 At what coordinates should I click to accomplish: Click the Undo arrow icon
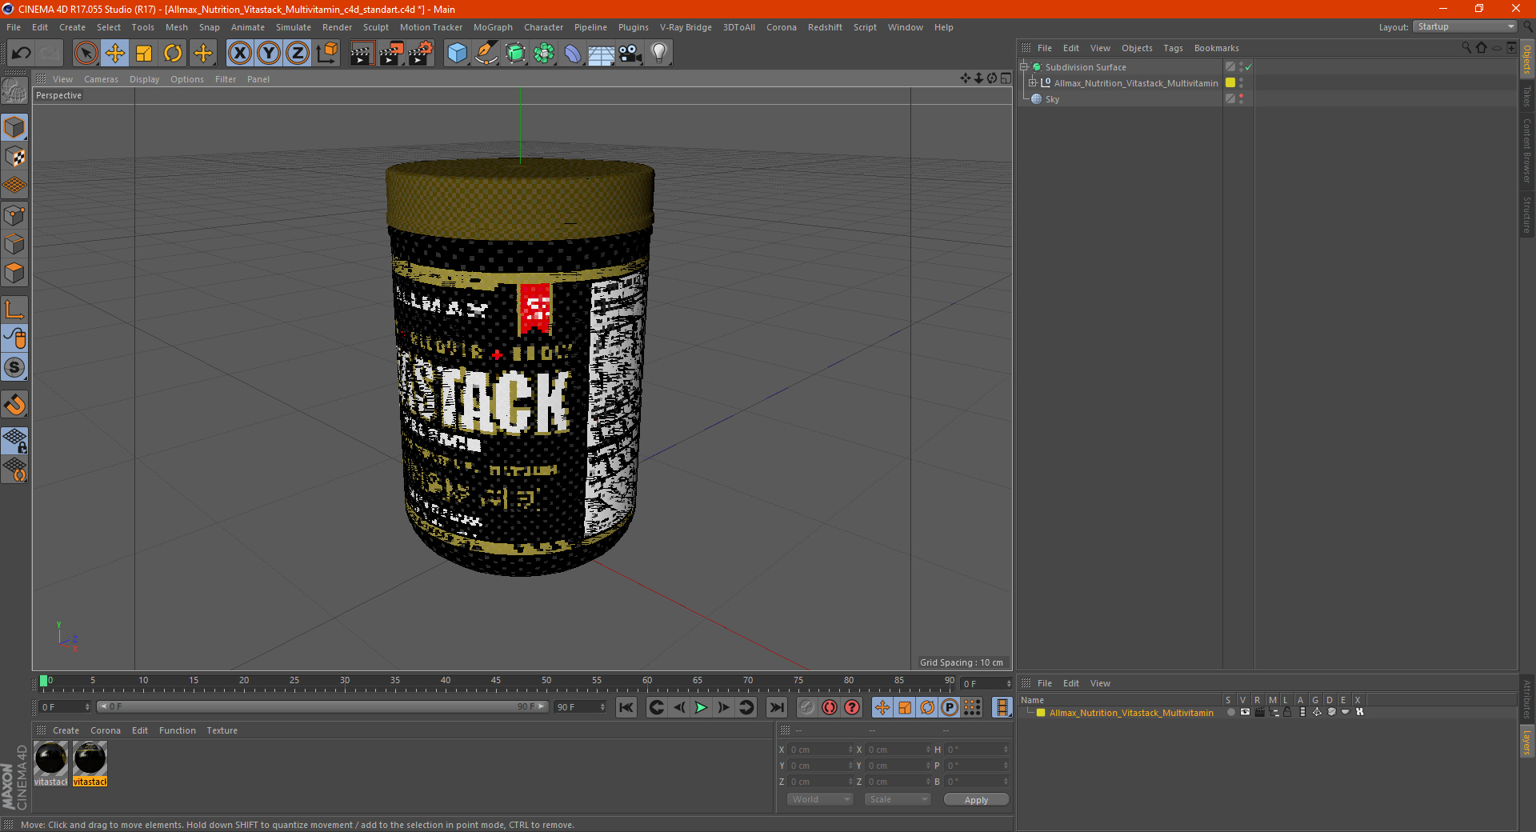22,54
